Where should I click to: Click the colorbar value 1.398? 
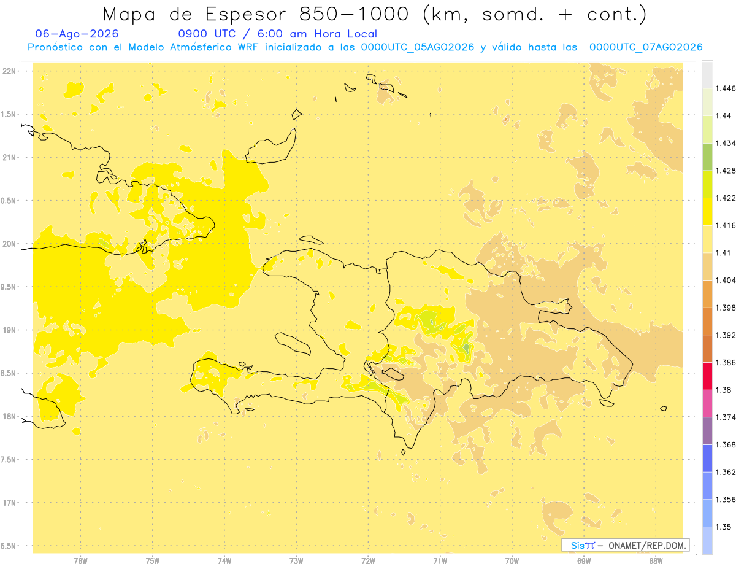(x=726, y=308)
